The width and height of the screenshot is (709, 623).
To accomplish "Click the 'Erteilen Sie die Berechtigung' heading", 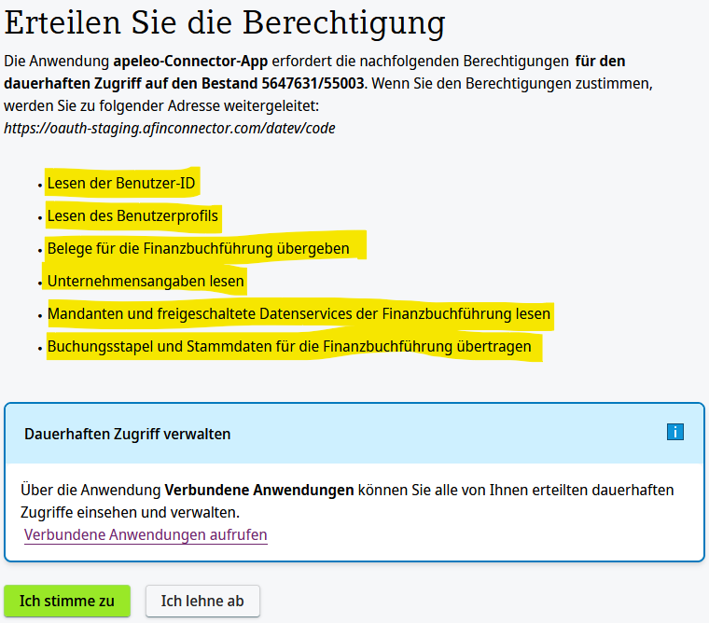I will [225, 23].
